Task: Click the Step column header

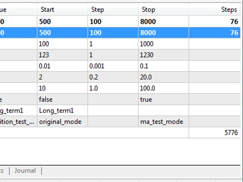Action: click(x=113, y=10)
